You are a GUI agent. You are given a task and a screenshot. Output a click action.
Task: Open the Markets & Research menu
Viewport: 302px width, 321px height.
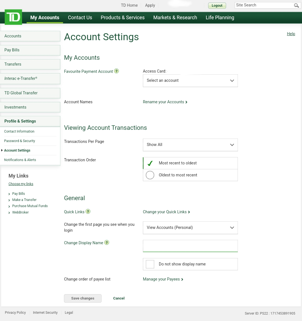175,18
